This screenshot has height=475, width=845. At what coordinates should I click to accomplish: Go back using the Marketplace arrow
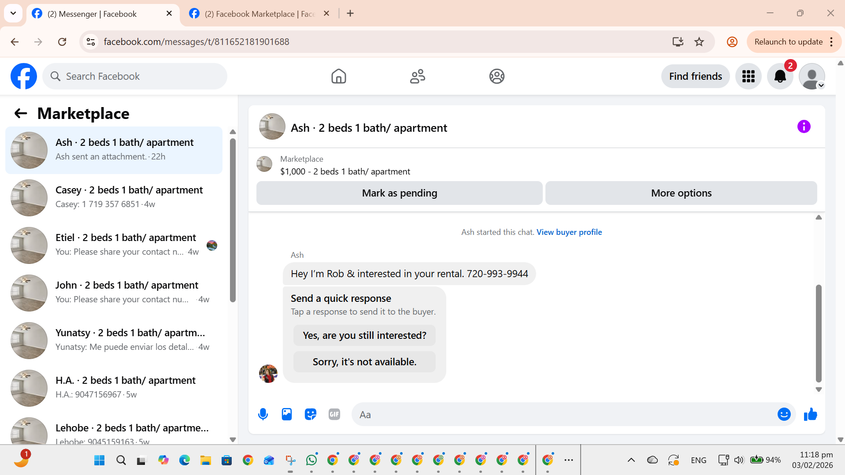[21, 114]
